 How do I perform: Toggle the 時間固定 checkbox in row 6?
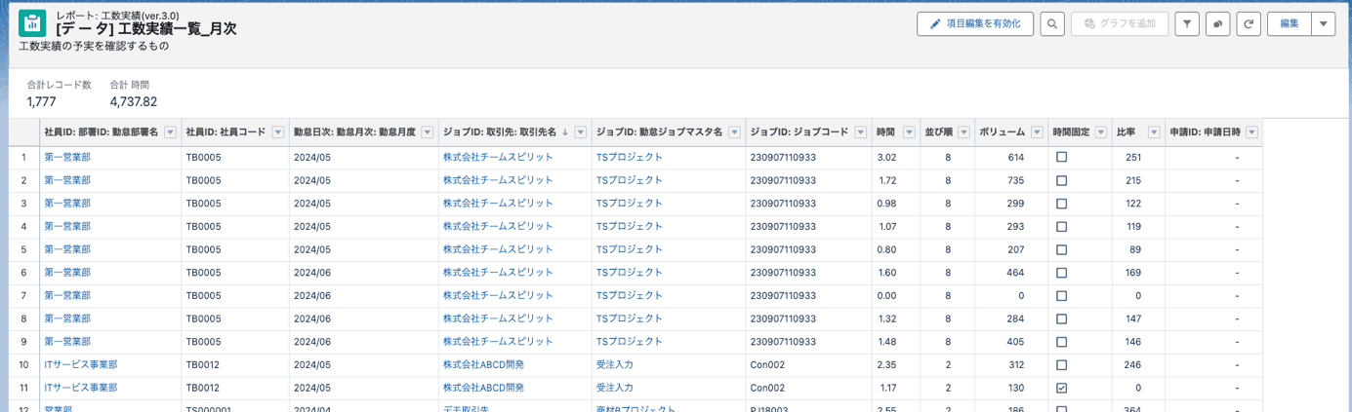pyautogui.click(x=1061, y=273)
